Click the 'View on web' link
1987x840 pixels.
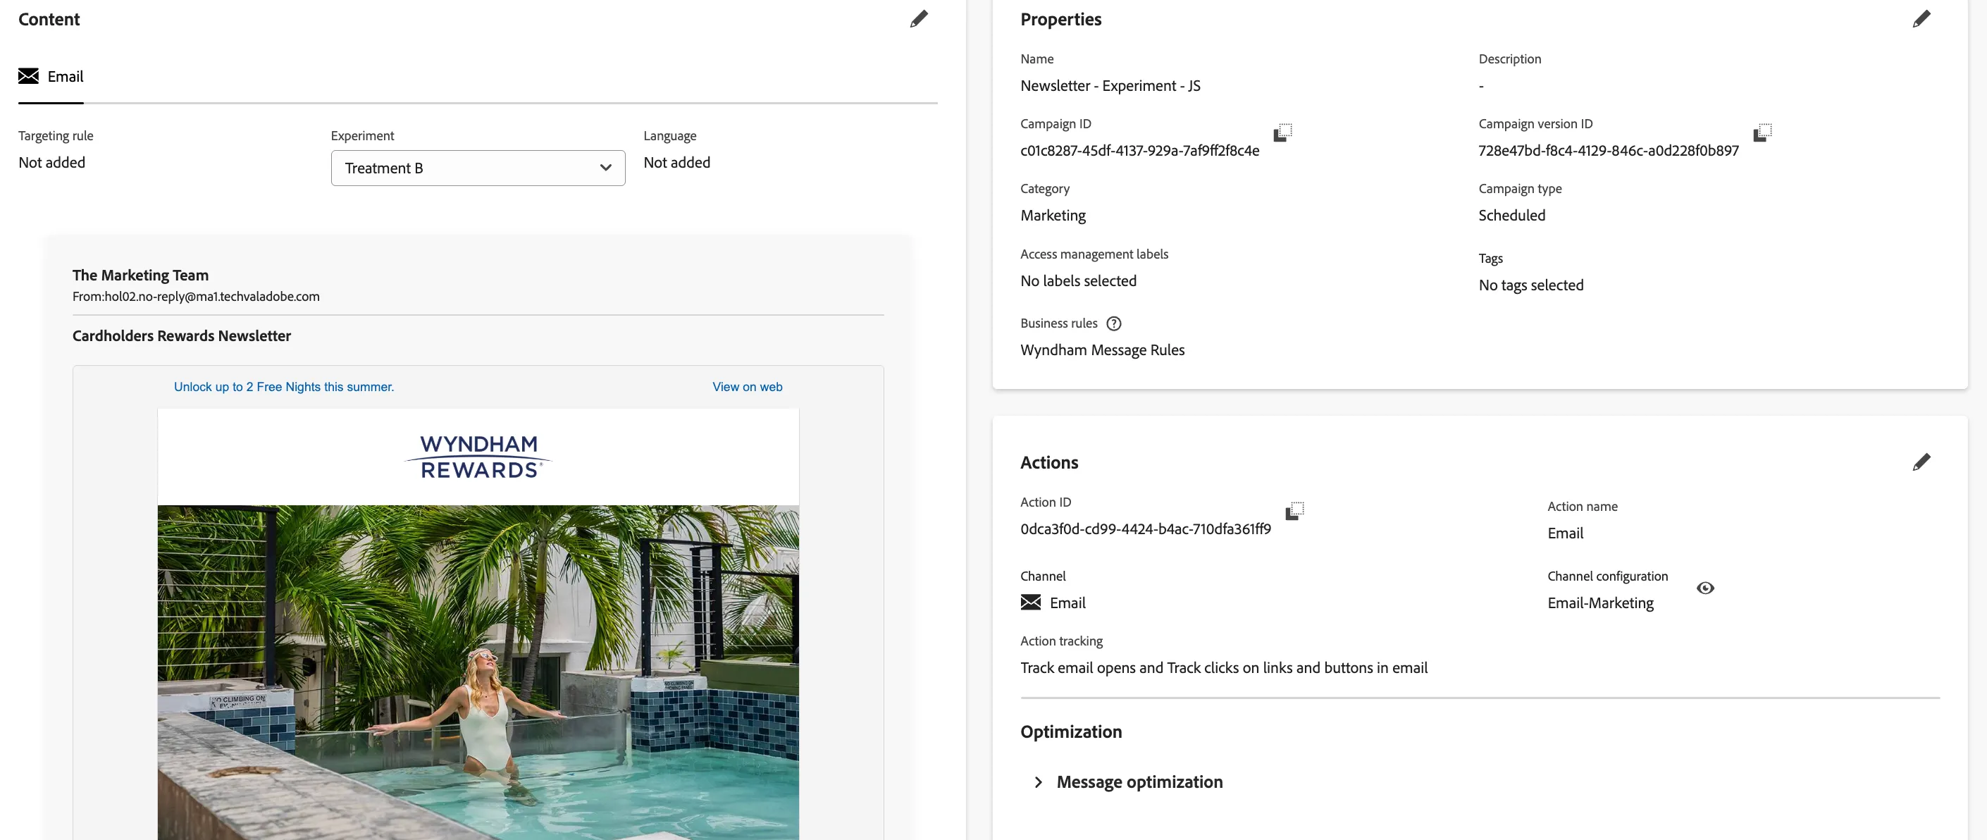(x=747, y=387)
